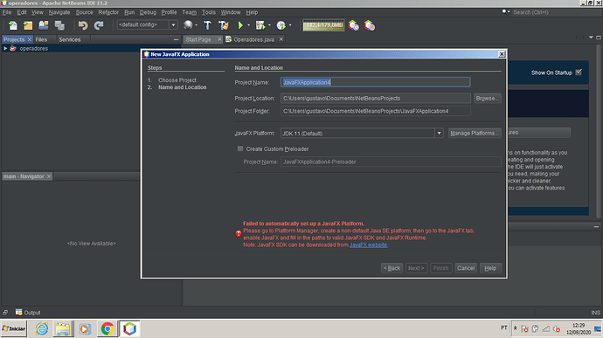The height and width of the screenshot is (338, 603).
Task: Open Chrome from the taskbar
Action: click(107, 328)
